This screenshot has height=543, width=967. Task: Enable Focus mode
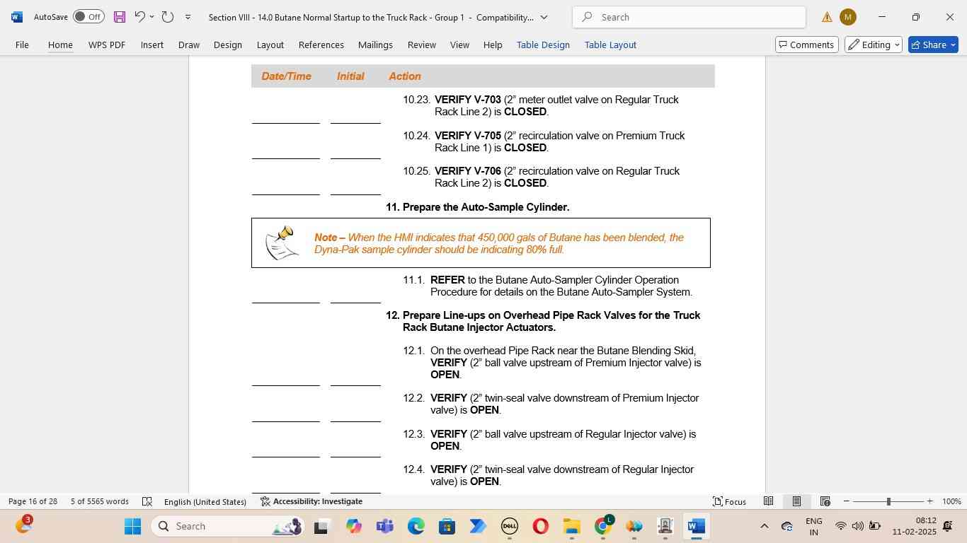[729, 501]
